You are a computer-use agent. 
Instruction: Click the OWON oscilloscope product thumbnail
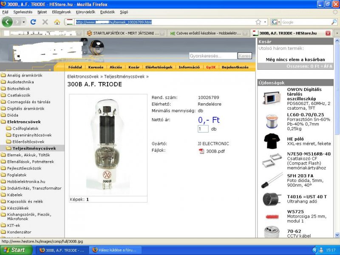272,99
